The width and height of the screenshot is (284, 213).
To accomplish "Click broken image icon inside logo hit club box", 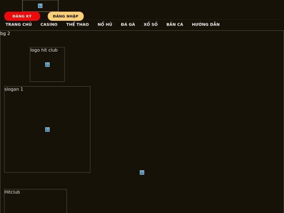I will pyautogui.click(x=47, y=64).
